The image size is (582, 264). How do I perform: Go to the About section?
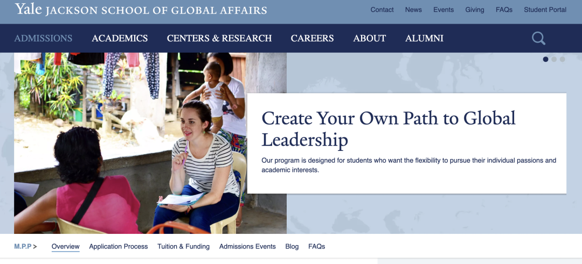coord(369,38)
